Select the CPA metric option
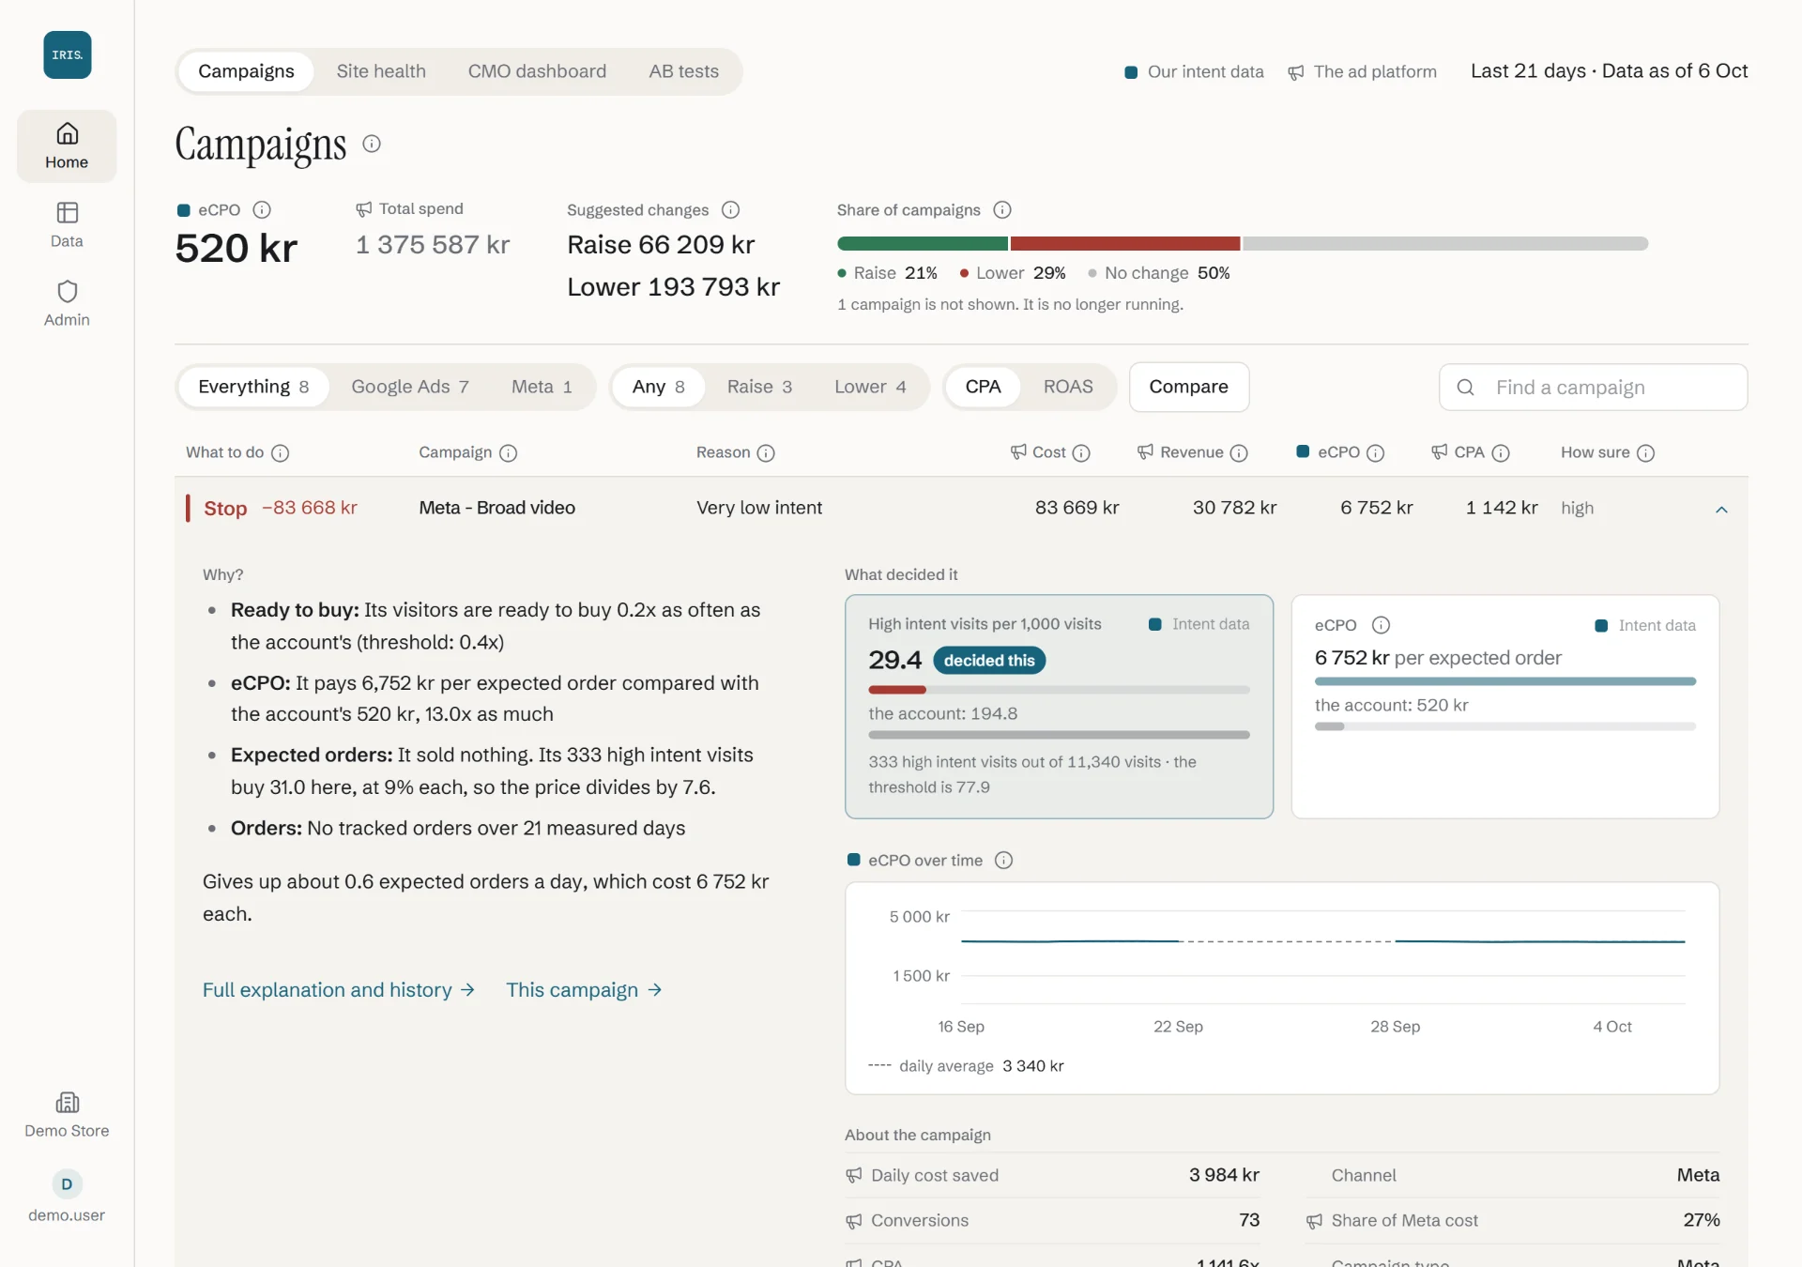Screen dimensions: 1802x1267 pos(983,387)
